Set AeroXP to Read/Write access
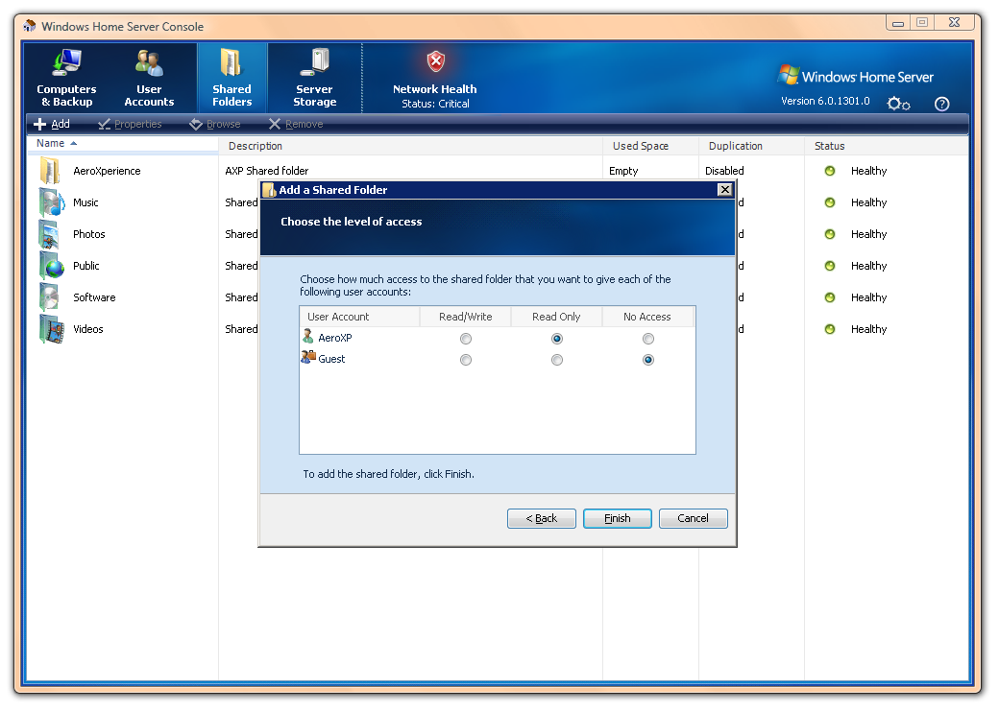This screenshot has width=999, height=711. click(466, 339)
